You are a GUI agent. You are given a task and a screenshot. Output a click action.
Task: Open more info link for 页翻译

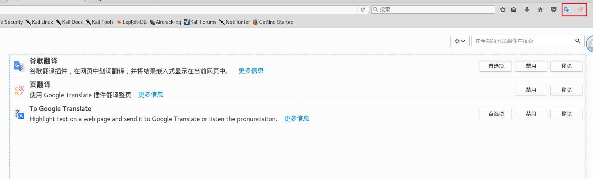(151, 95)
